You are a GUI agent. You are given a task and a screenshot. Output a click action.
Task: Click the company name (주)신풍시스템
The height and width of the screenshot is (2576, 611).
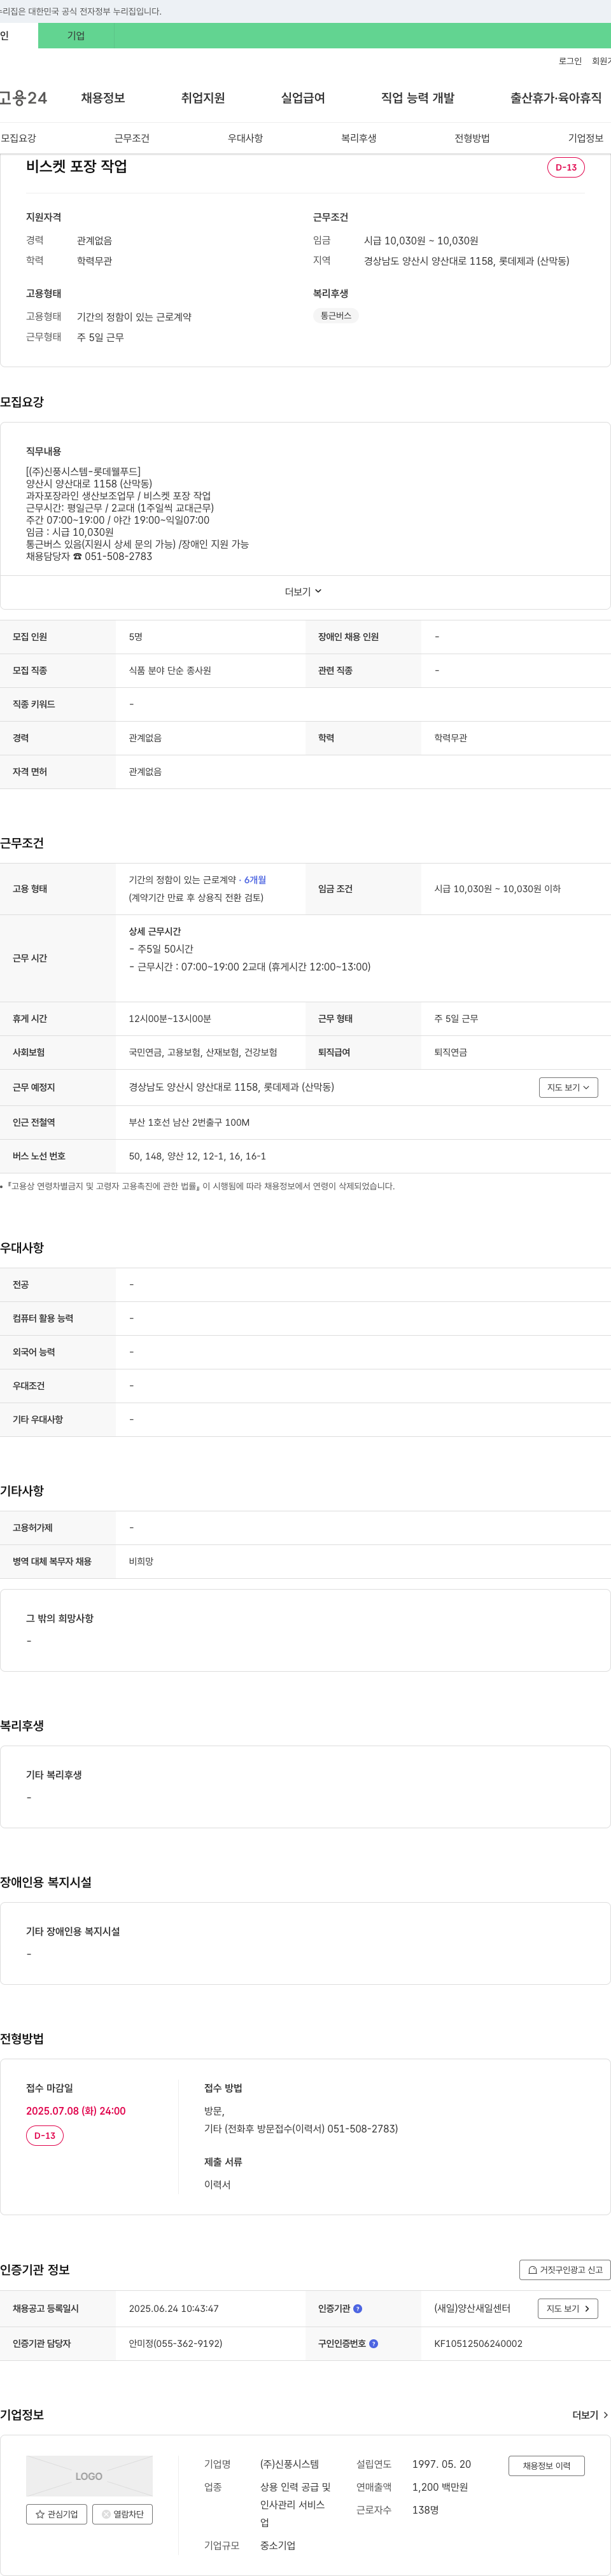(290, 2464)
